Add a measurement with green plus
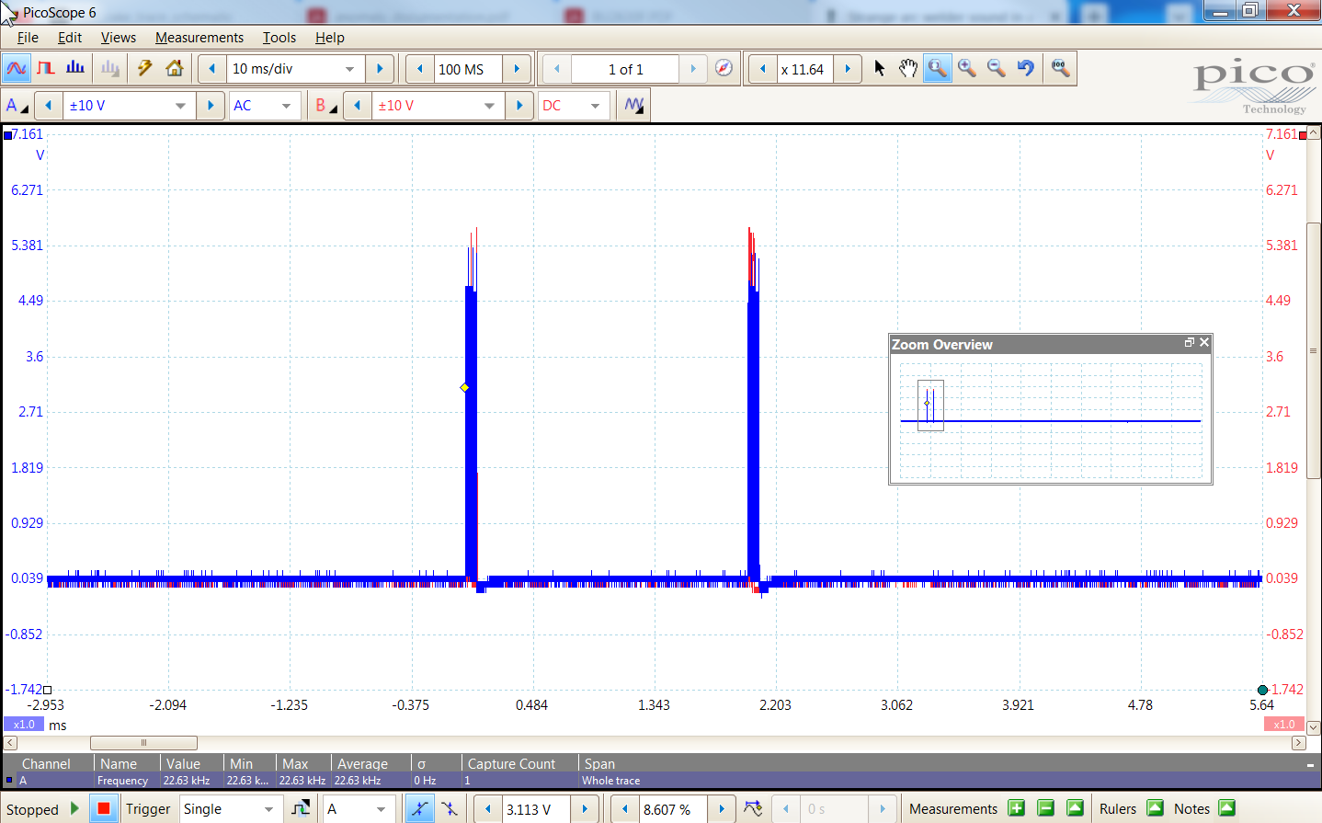Viewport: 1322px width, 823px height. coord(1016,808)
